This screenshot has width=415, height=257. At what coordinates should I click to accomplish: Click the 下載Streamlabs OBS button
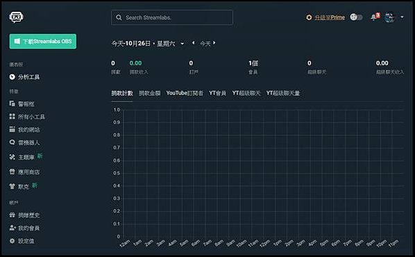click(43, 42)
